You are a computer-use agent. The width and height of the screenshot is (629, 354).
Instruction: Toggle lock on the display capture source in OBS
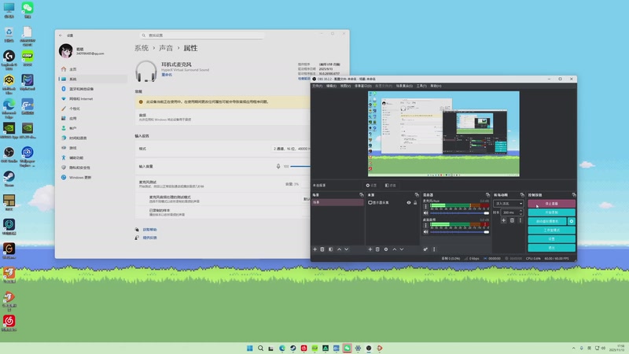tap(415, 203)
